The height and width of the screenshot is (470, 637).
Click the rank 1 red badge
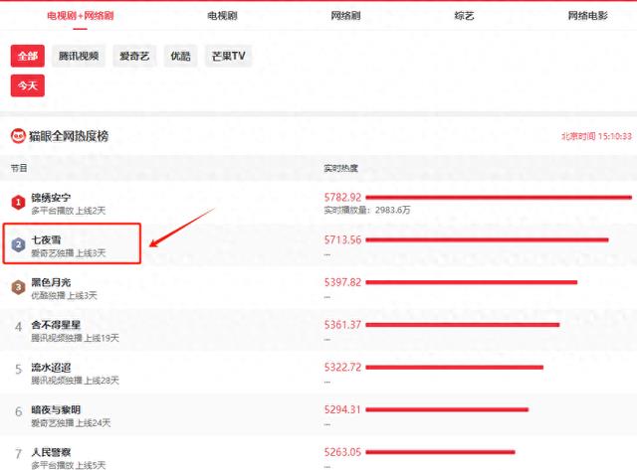[18, 202]
